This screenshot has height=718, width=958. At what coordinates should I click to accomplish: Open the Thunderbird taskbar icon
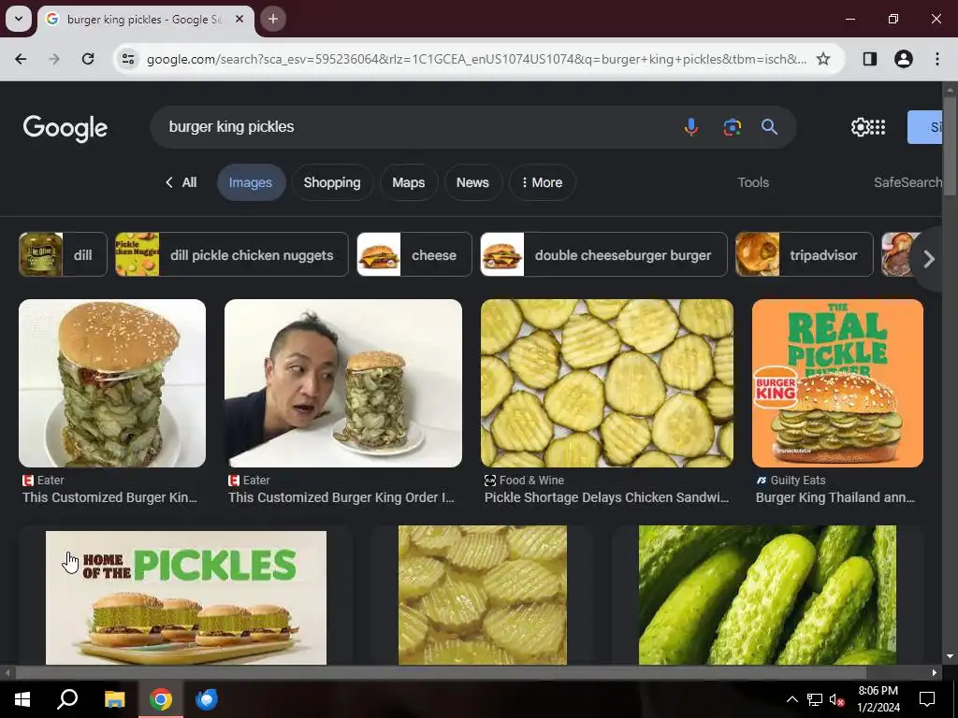point(207,699)
